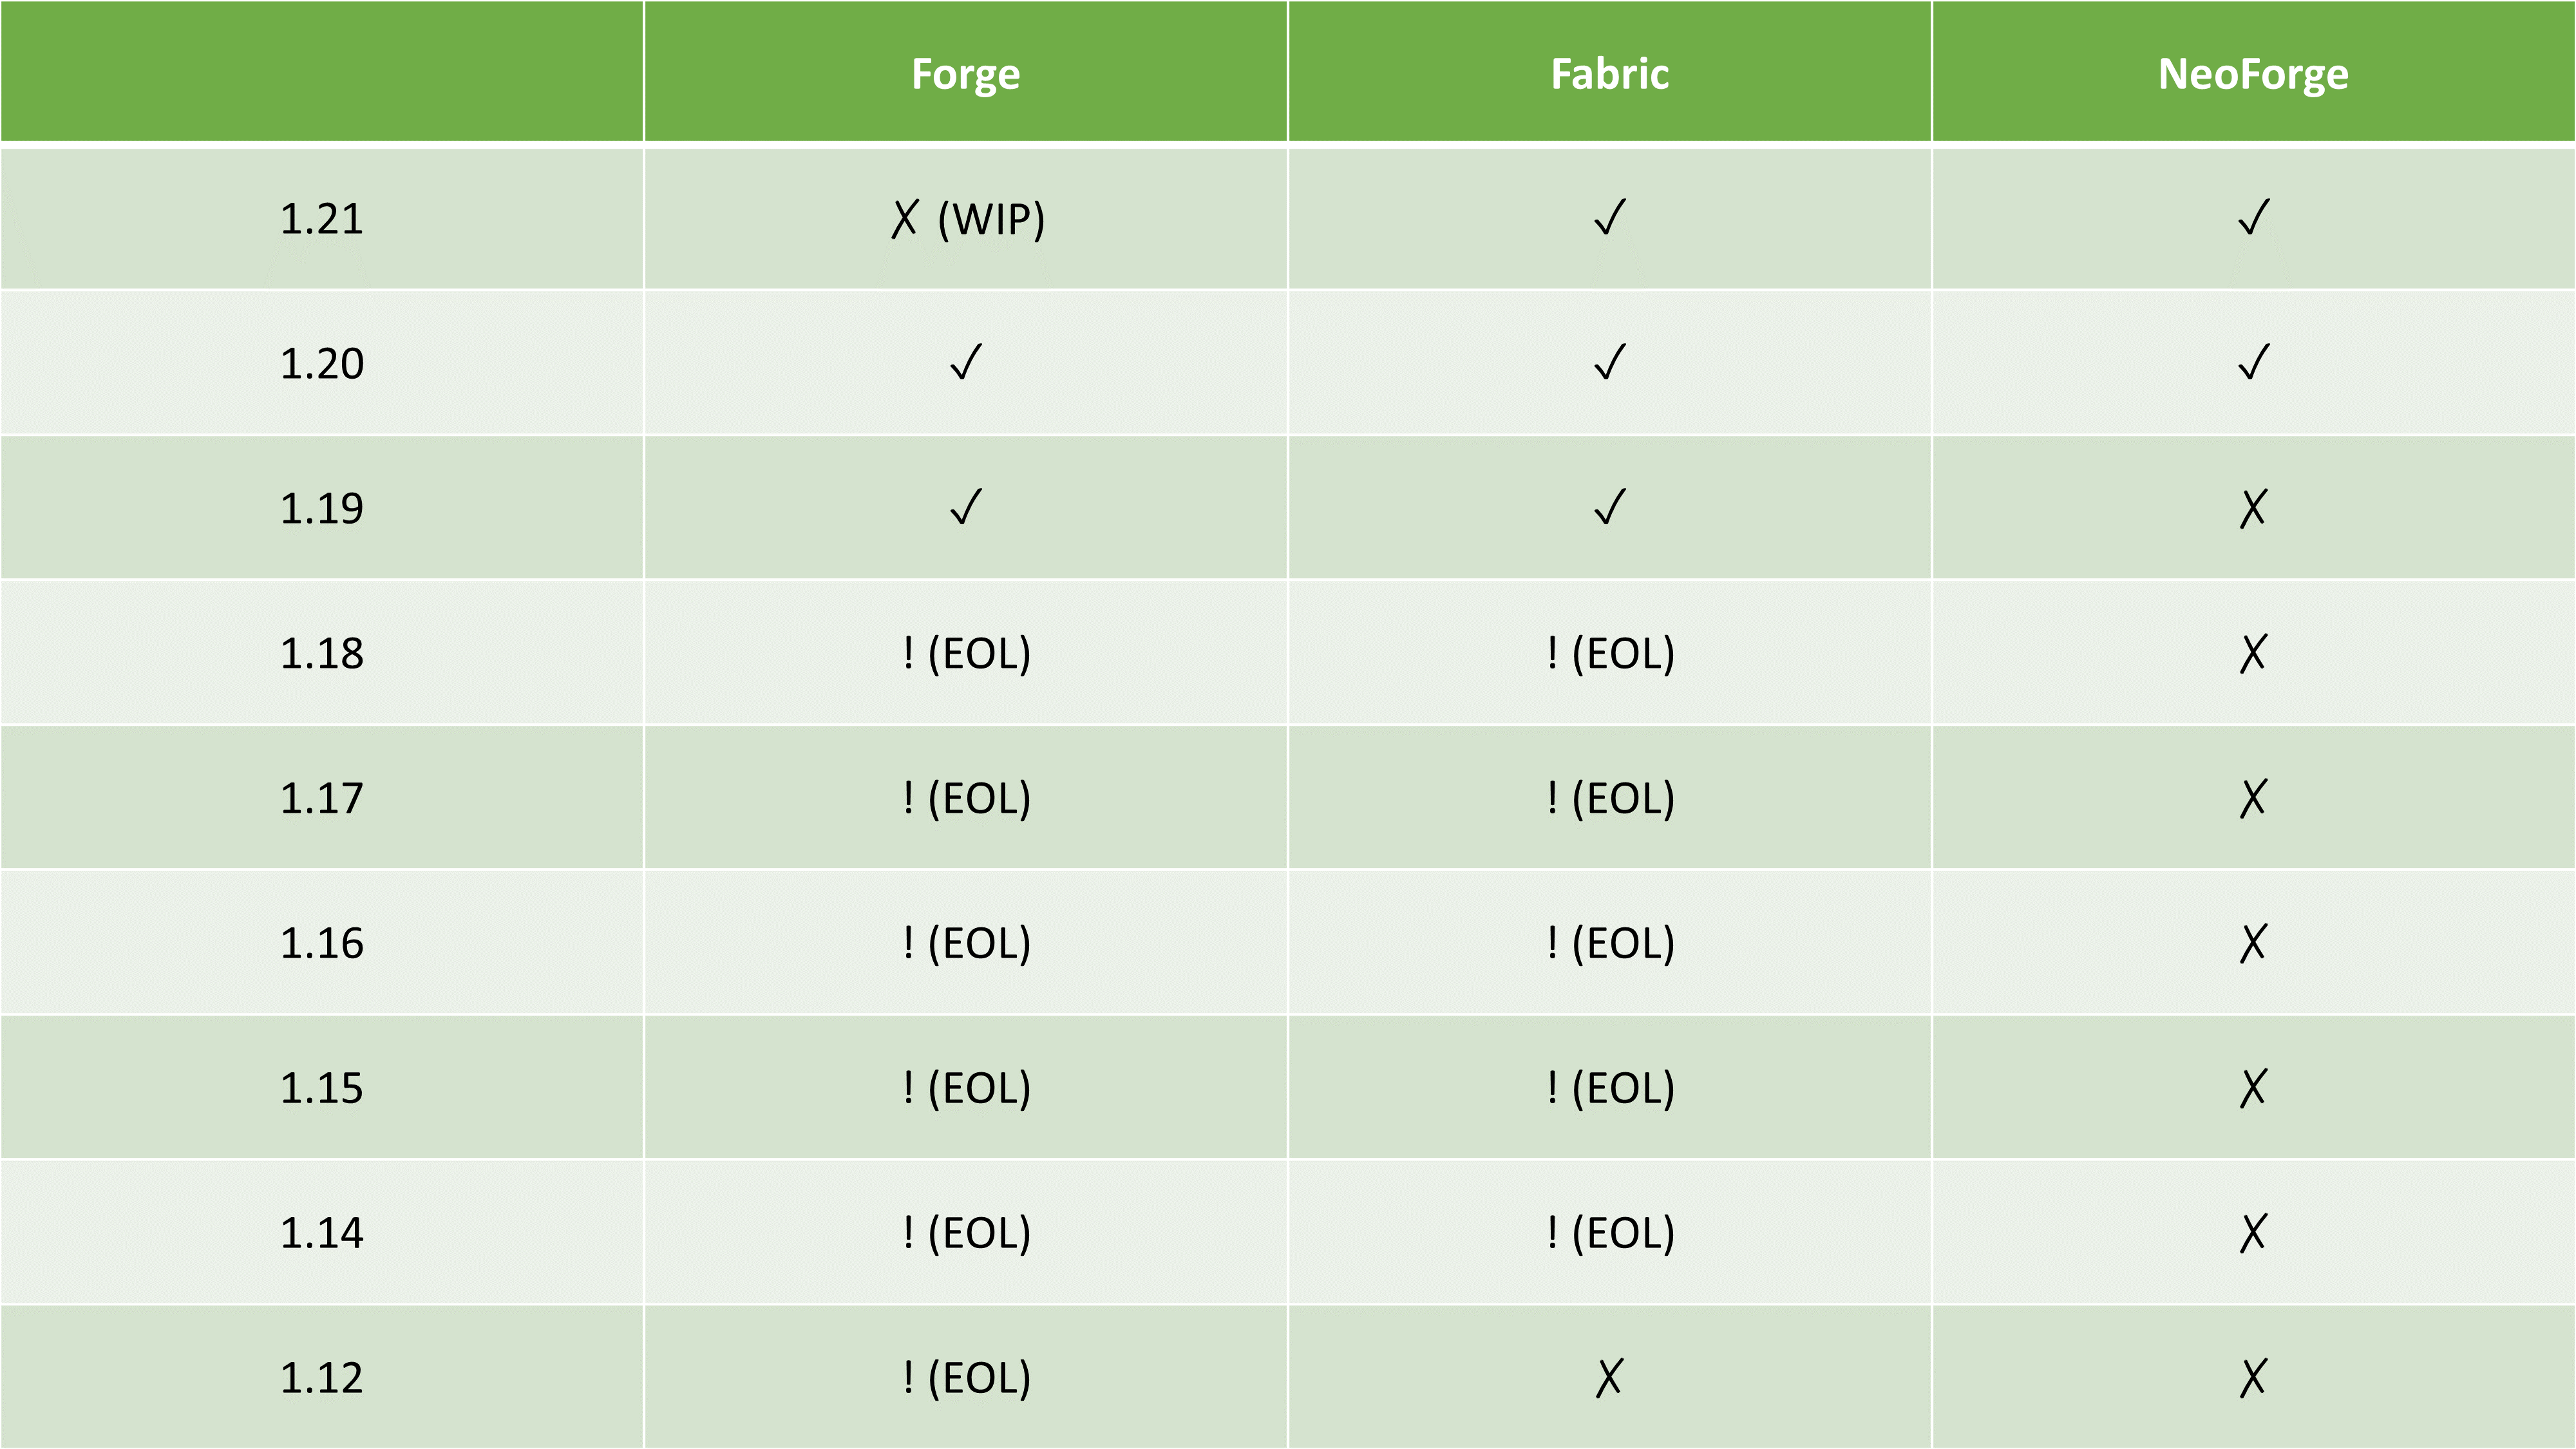The image size is (2576, 1449).
Task: Select the Forge column header
Action: pos(965,74)
